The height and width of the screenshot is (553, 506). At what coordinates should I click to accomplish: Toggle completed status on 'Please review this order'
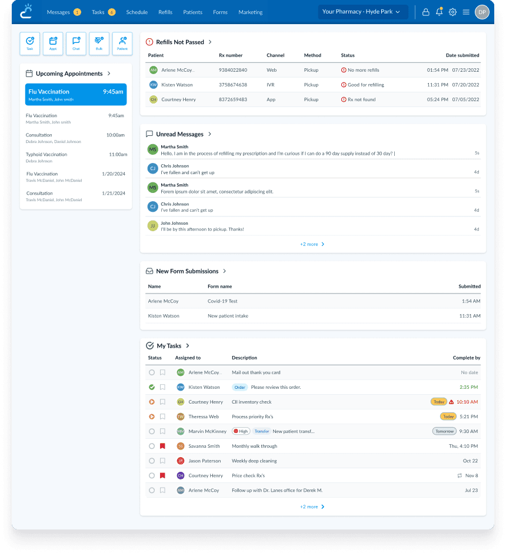click(152, 387)
